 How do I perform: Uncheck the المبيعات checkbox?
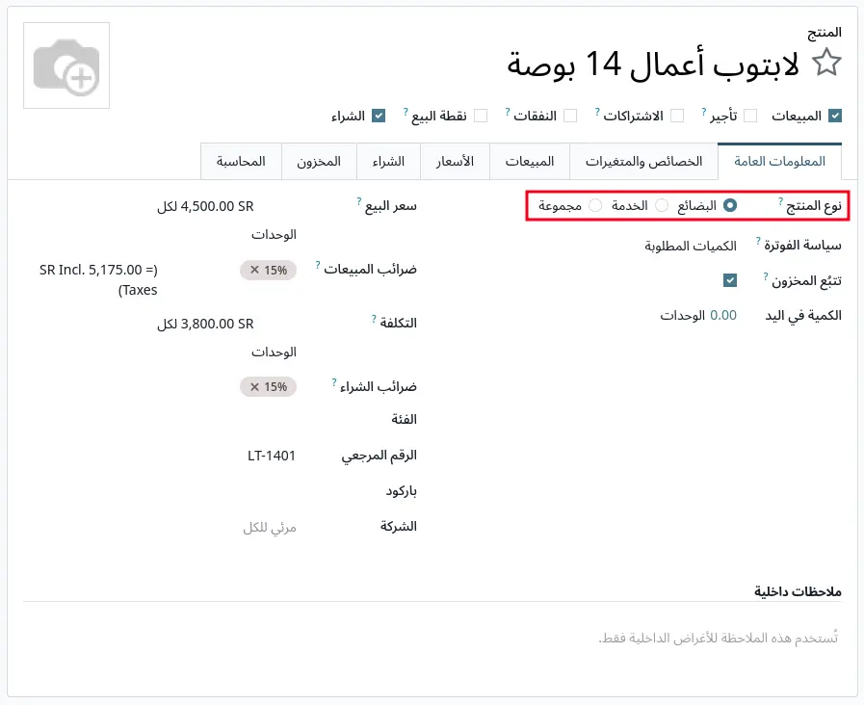point(835,117)
